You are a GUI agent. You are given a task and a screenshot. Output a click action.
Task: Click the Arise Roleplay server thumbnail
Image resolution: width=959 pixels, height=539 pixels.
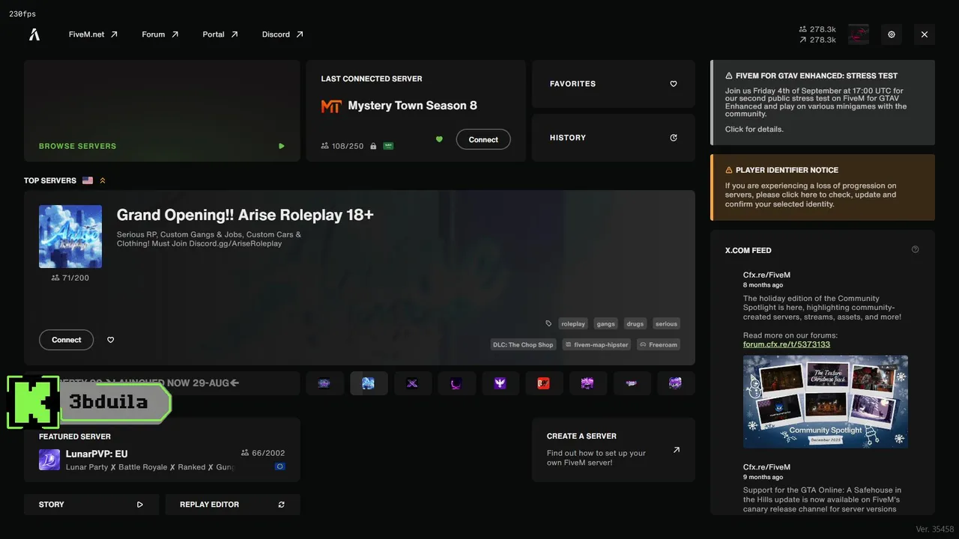coord(70,237)
